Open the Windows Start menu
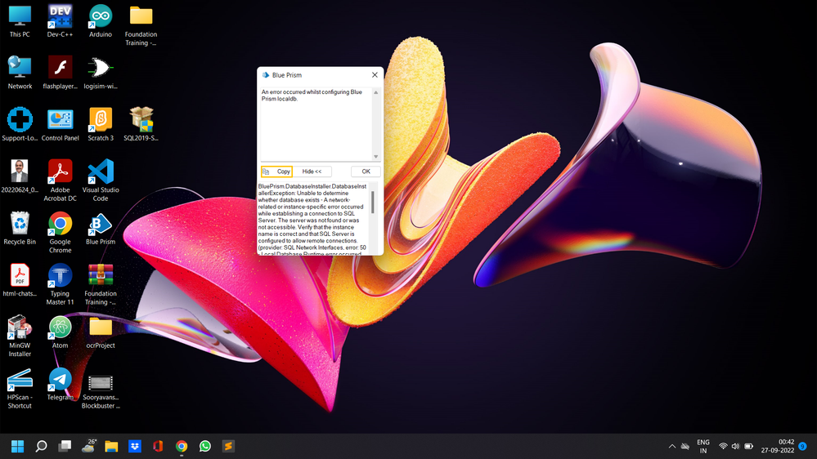817x459 pixels. 17,446
